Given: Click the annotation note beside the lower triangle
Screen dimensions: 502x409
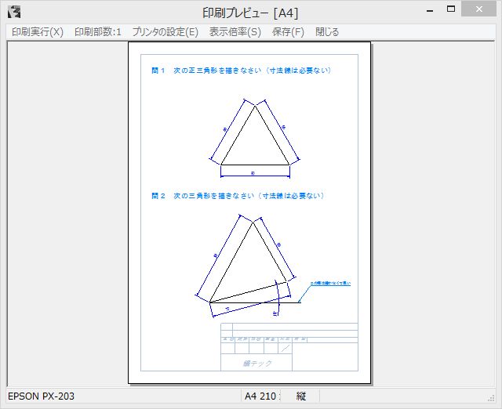Looking at the screenshot, I should coord(330,283).
